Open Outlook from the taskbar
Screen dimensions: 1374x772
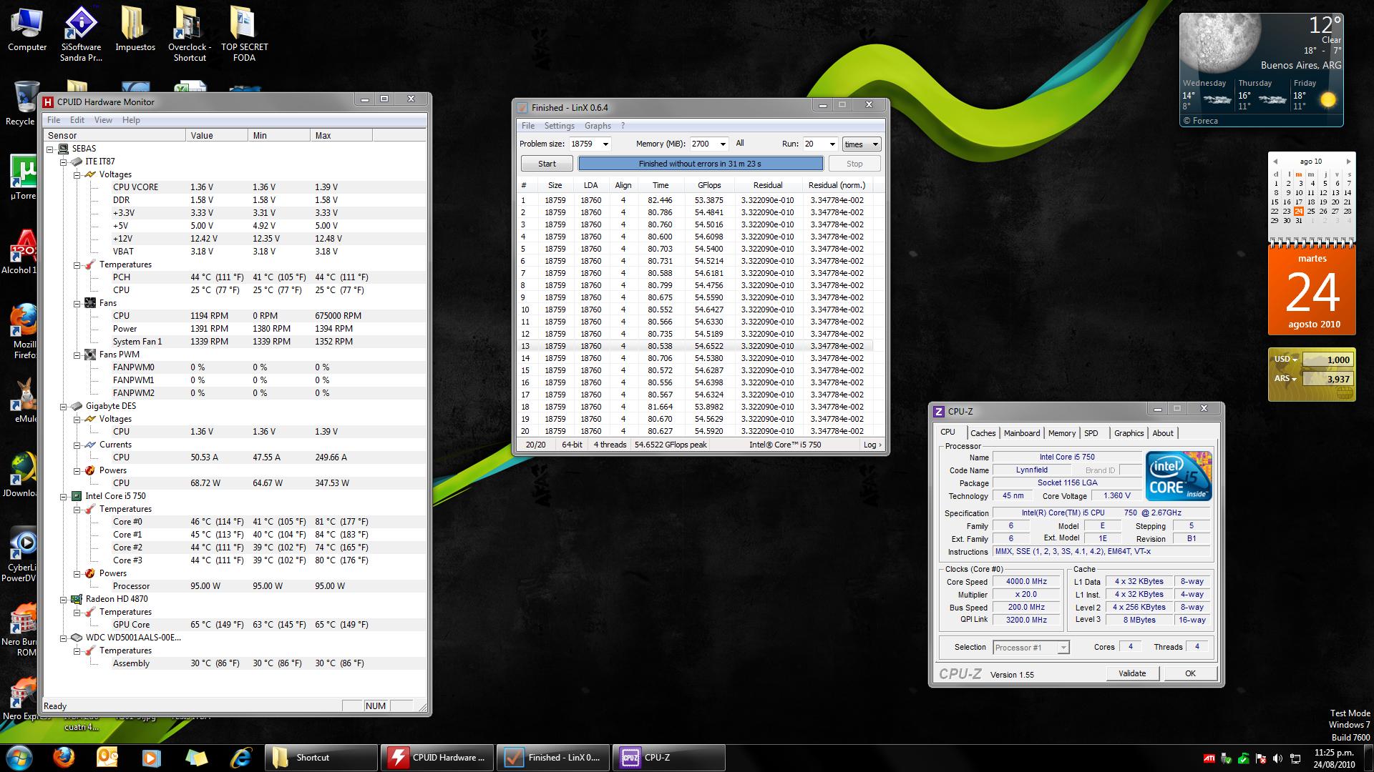point(107,757)
